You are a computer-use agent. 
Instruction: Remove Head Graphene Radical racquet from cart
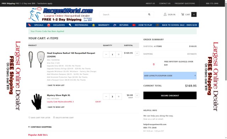tap(137, 53)
